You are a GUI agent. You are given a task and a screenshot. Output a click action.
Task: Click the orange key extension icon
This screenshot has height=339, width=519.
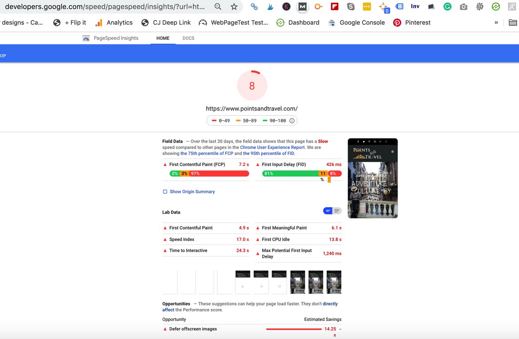(318, 6)
